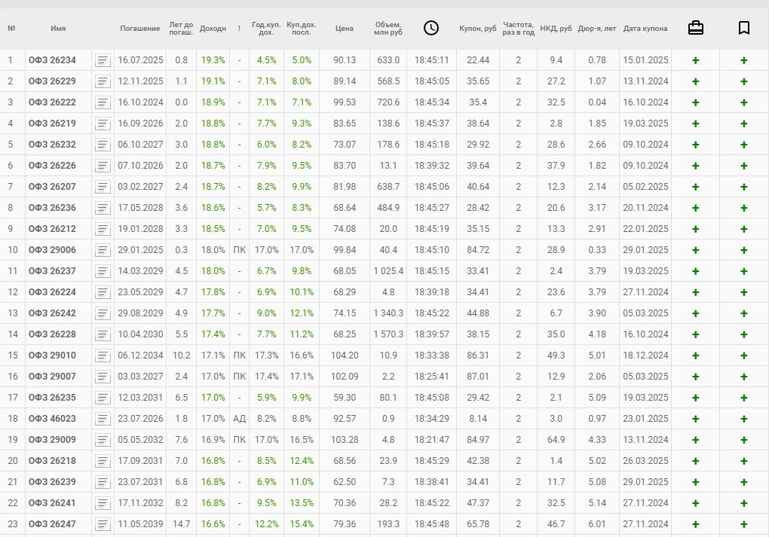
Task: Open bond ОФЗ 29010
Action: pyautogui.click(x=52, y=355)
